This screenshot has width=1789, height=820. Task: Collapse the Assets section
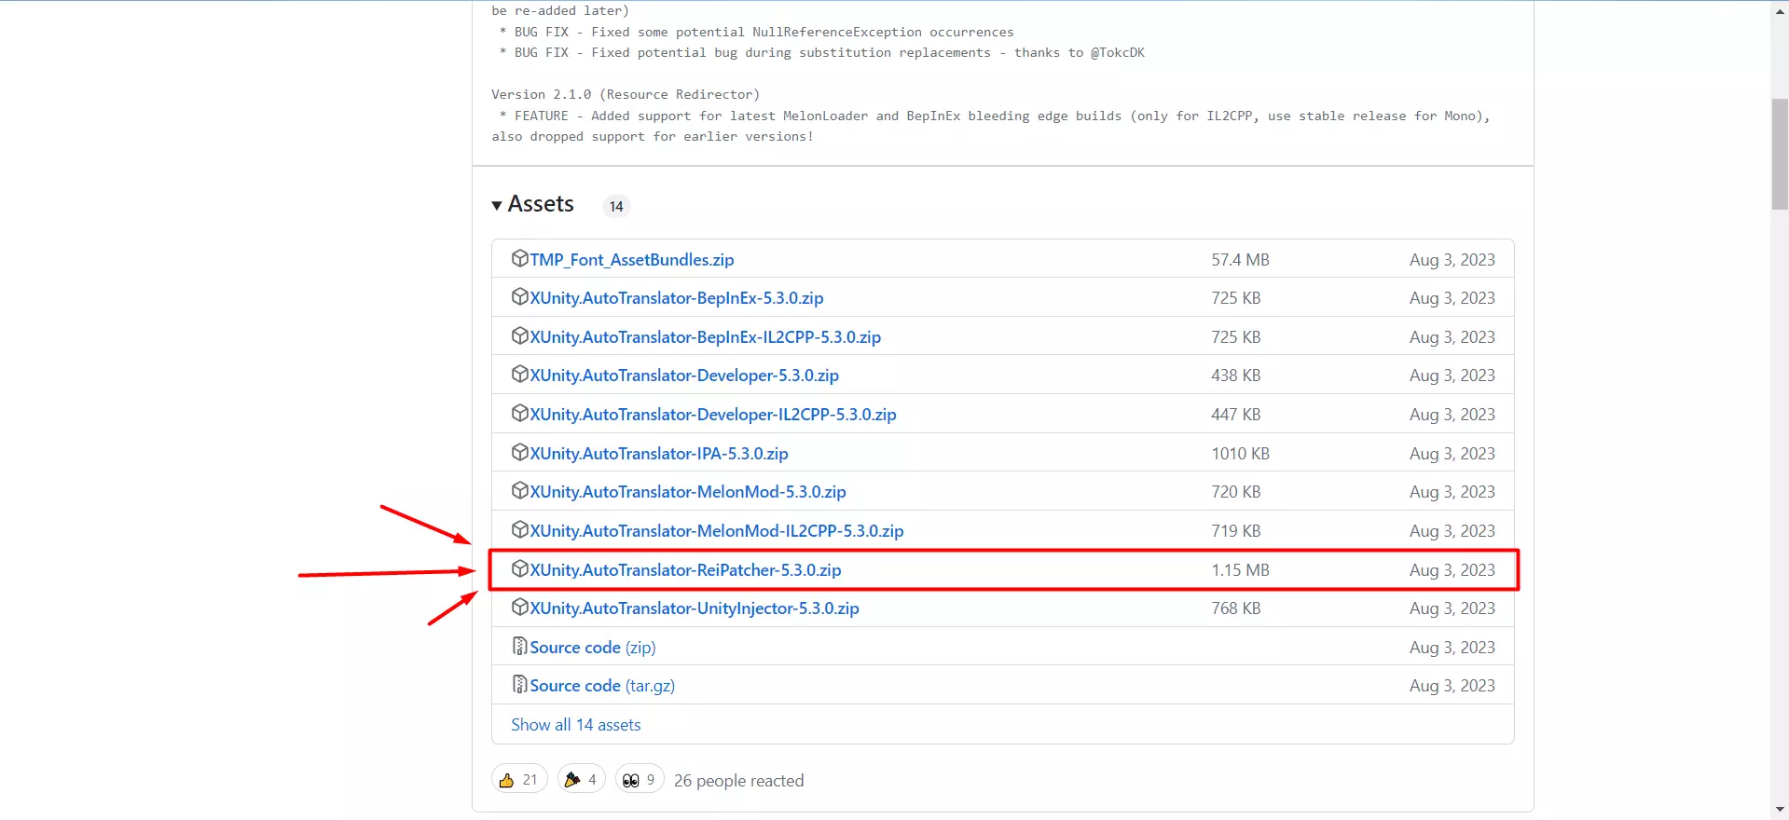[x=533, y=204]
